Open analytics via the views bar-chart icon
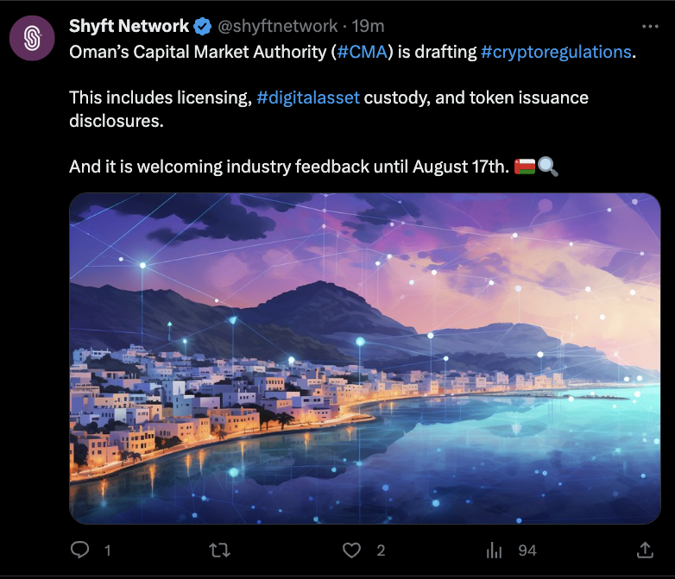The image size is (675, 579). pyautogui.click(x=495, y=550)
